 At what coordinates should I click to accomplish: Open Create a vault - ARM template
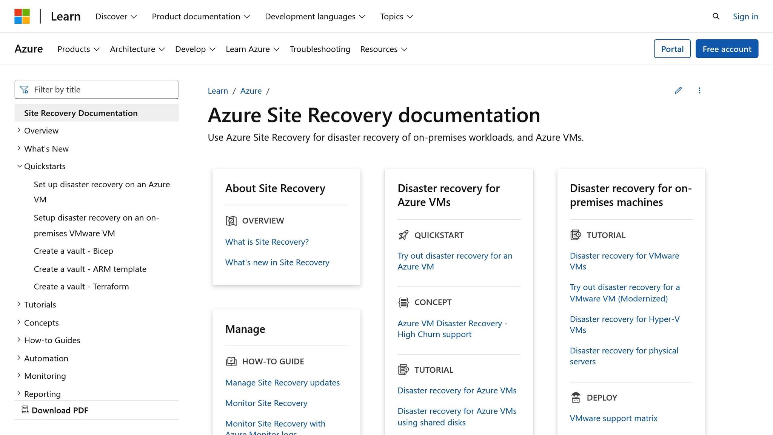pos(90,269)
